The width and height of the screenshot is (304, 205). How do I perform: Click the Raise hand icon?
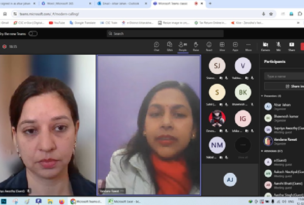pos(196,46)
